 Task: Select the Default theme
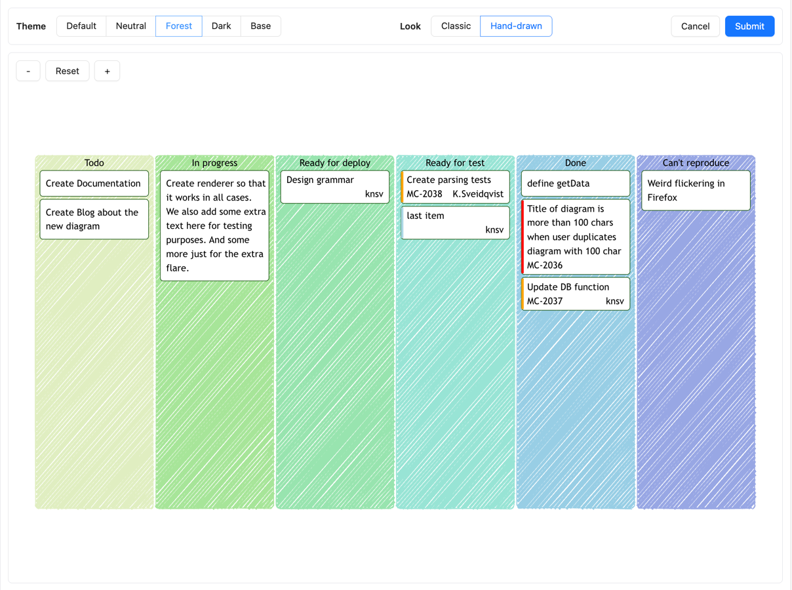tap(81, 26)
